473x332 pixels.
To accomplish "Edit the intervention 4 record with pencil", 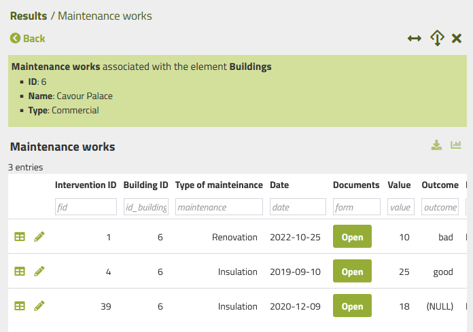I will [39, 272].
